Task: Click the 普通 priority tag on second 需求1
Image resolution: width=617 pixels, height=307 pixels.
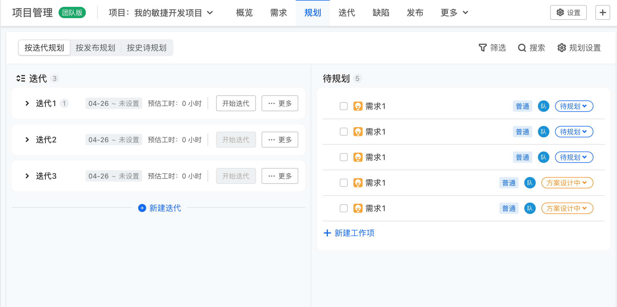Action: pos(522,132)
